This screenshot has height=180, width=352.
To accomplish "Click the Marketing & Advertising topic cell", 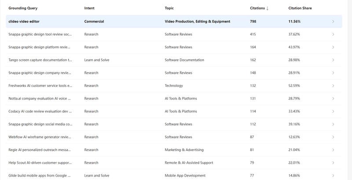I will coord(184,150).
